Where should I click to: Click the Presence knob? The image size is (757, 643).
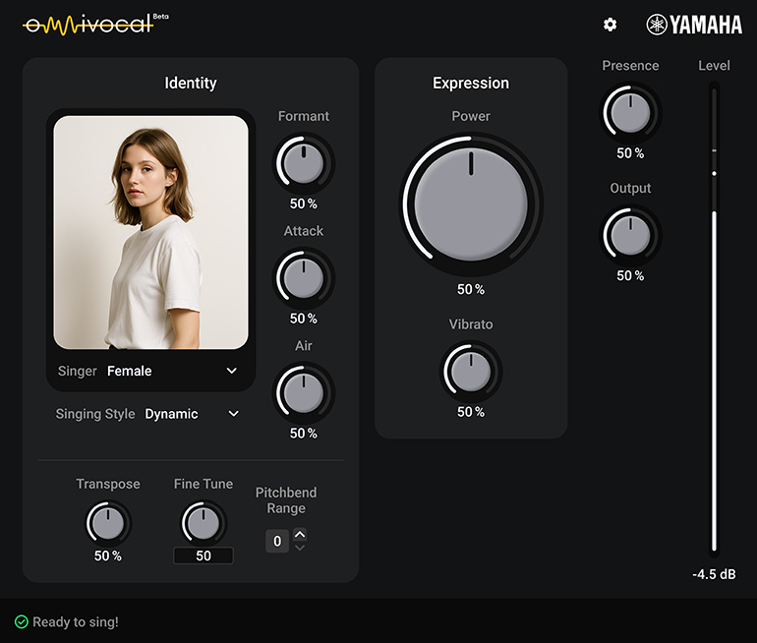pyautogui.click(x=630, y=113)
